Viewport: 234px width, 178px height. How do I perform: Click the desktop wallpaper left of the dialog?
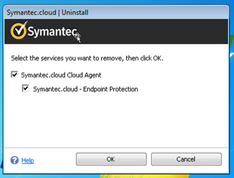click(x=1, y=90)
